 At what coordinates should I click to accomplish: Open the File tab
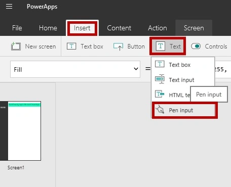(17, 28)
